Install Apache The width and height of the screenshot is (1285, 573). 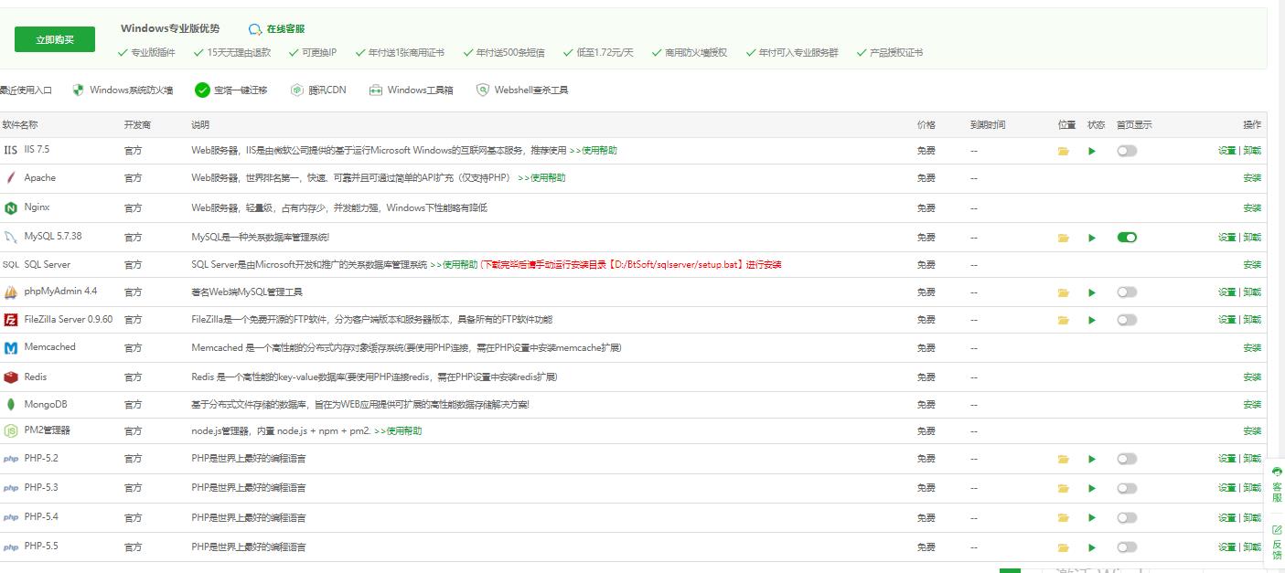tap(1252, 178)
